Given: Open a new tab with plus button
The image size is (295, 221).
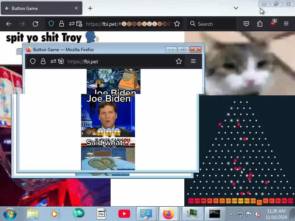Looking at the screenshot, I should point(90,8).
